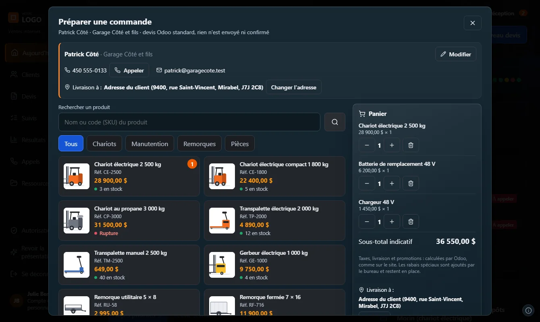This screenshot has height=322, width=540.
Task: Click the Remorque utilitaire 5 × 8 title
Action: pyautogui.click(x=125, y=297)
